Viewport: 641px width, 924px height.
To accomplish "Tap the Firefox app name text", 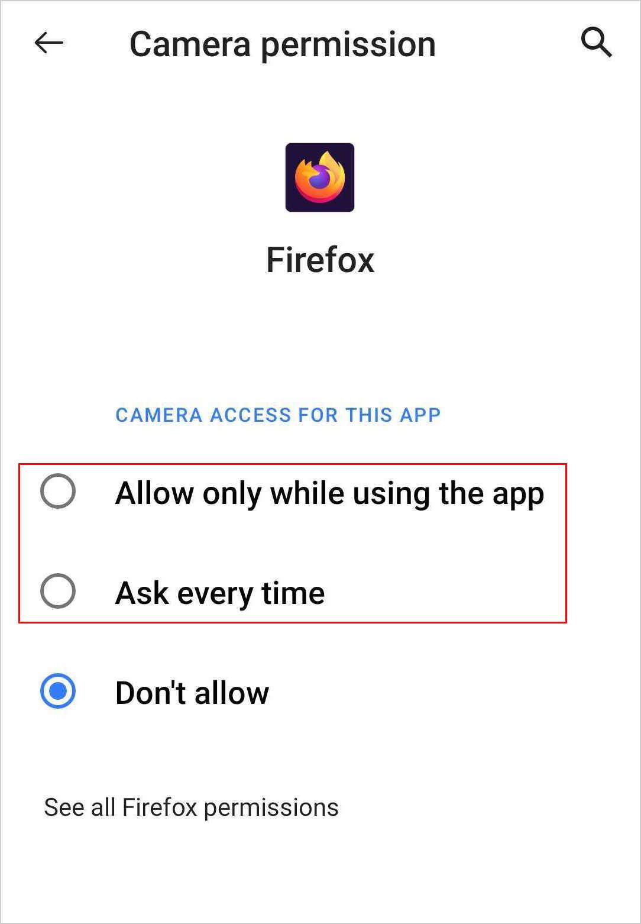I will 320,260.
